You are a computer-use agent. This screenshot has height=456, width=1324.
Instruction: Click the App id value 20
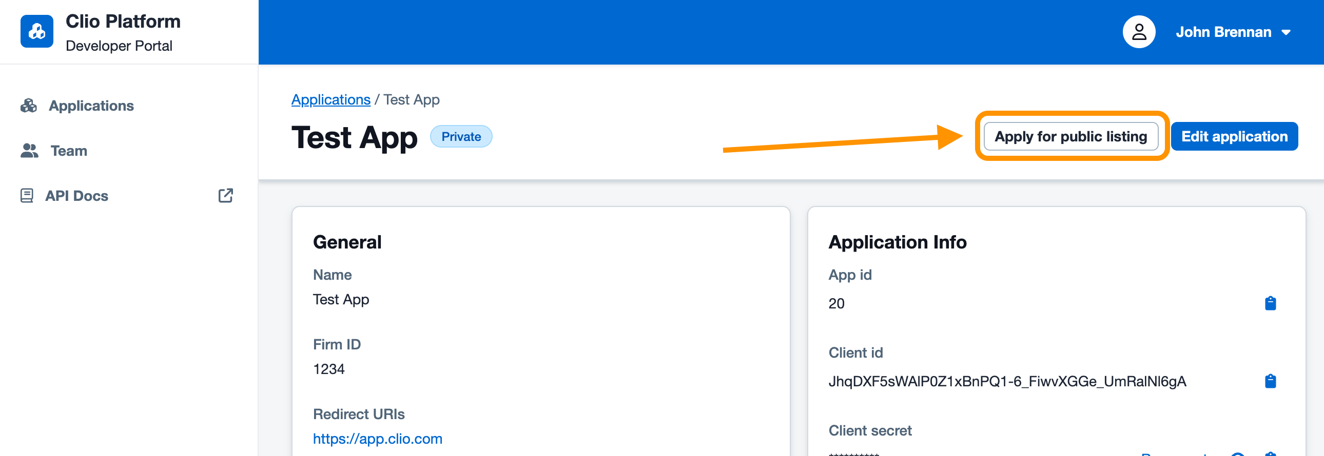point(836,303)
